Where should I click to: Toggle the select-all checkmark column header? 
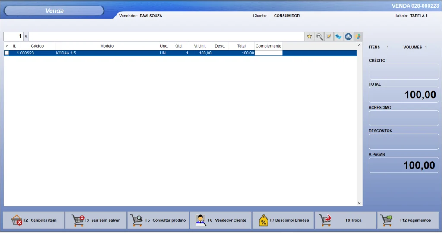click(7, 46)
